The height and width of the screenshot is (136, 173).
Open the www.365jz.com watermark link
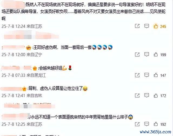155,132
